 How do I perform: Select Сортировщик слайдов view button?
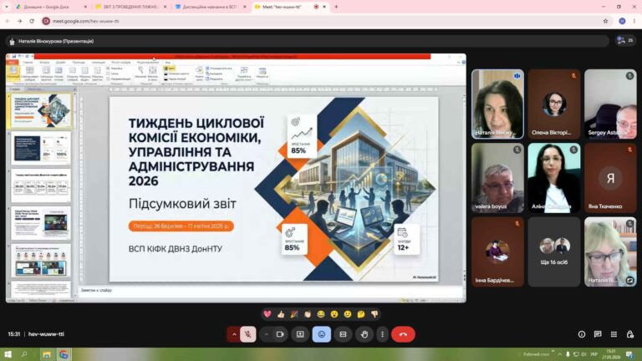(29, 74)
